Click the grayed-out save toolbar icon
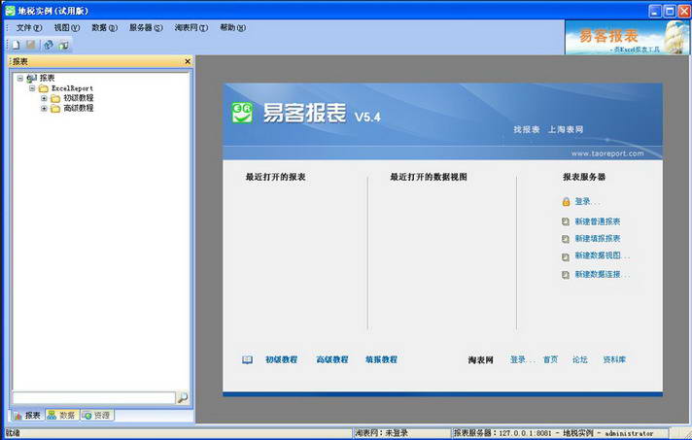This screenshot has width=692, height=440. pyautogui.click(x=31, y=45)
